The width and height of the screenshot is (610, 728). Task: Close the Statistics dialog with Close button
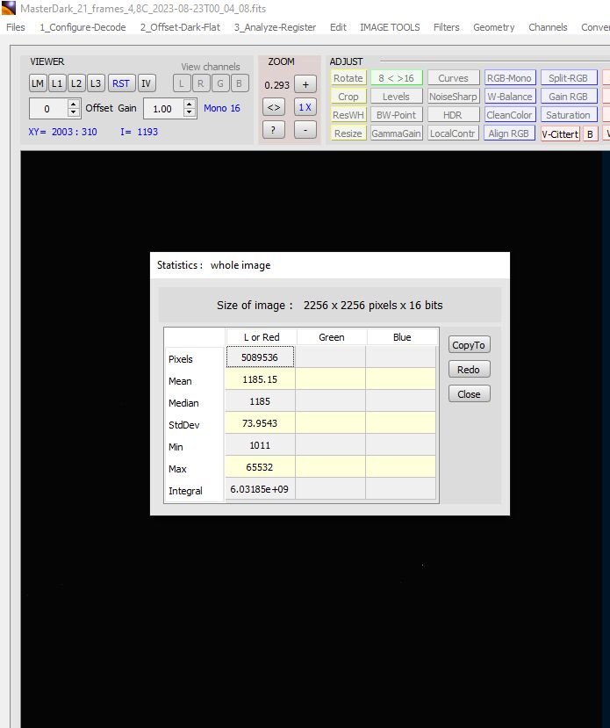tap(469, 394)
